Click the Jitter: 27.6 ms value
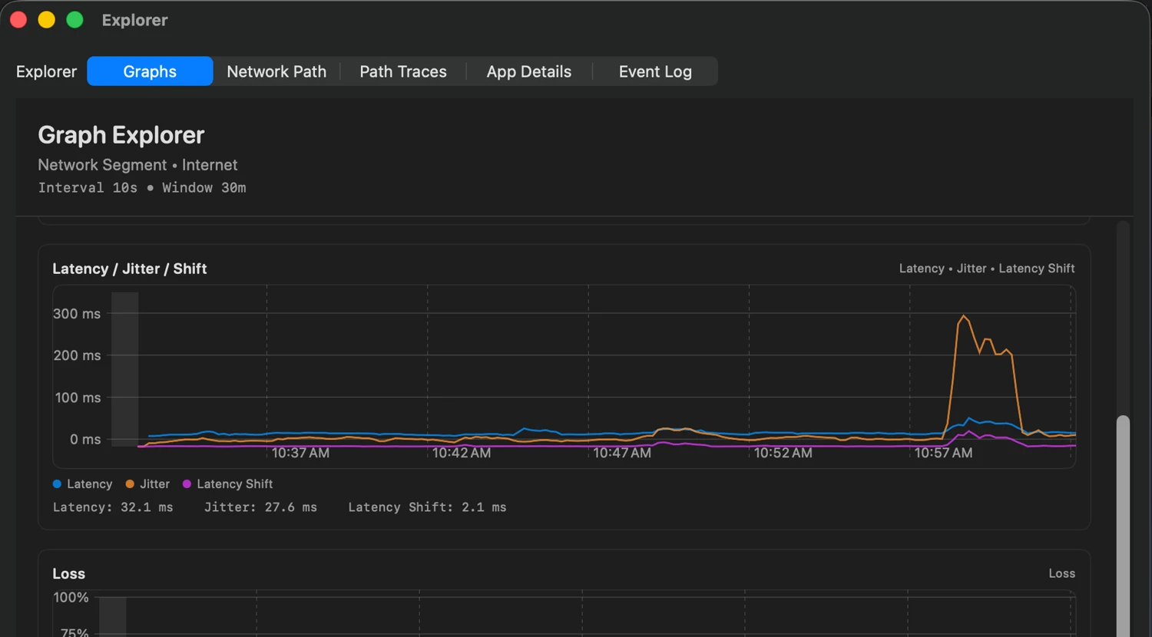 [x=260, y=507]
